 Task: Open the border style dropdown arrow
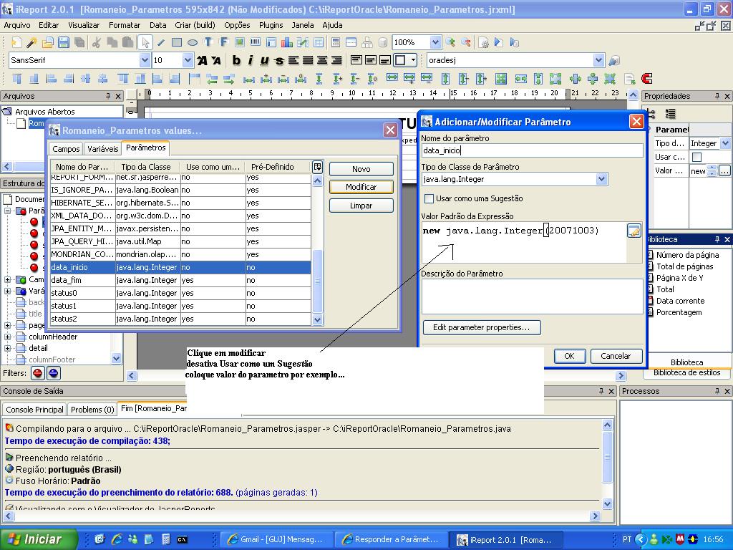[x=413, y=60]
